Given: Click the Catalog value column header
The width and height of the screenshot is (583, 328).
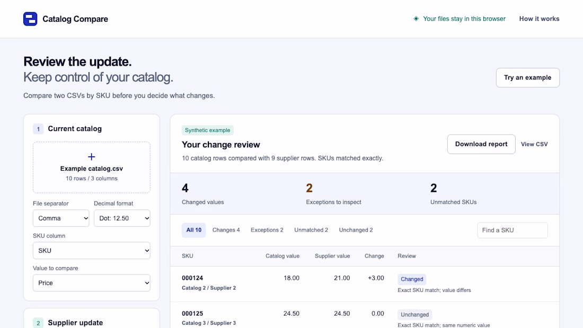Looking at the screenshot, I should [282, 256].
